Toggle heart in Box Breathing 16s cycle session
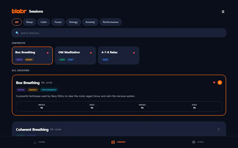The height and width of the screenshot is (148, 238). 214,83
